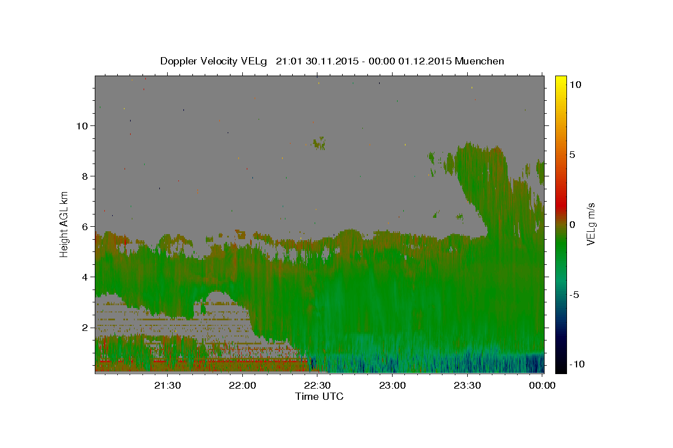
Task: Click the colorbar value -10
Action: pos(576,364)
